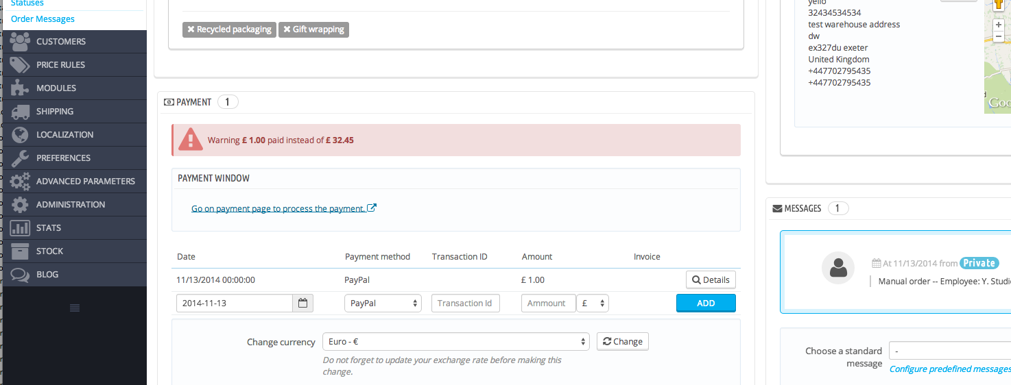This screenshot has height=385, width=1011.
Task: Open the pound currency selector beside Amount
Action: click(593, 303)
